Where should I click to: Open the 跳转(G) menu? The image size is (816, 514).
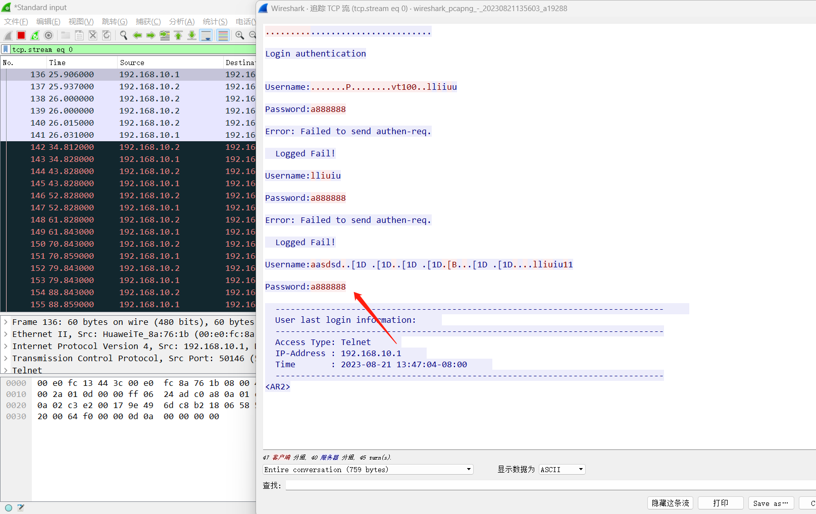[115, 22]
